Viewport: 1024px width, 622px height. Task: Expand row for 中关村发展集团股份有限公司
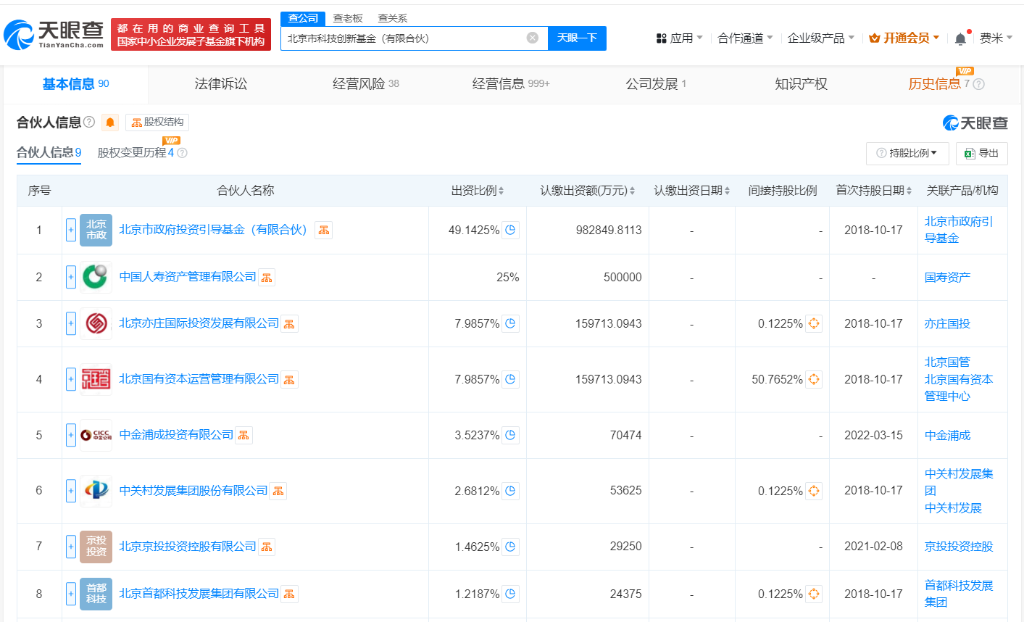click(x=71, y=491)
